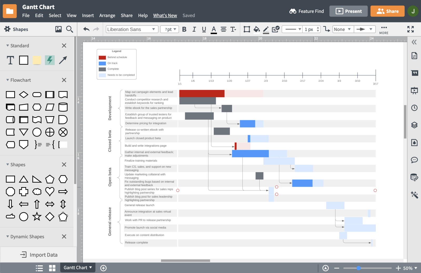Collapse the Flowchart shapes section
421x273 pixels.
[8, 80]
